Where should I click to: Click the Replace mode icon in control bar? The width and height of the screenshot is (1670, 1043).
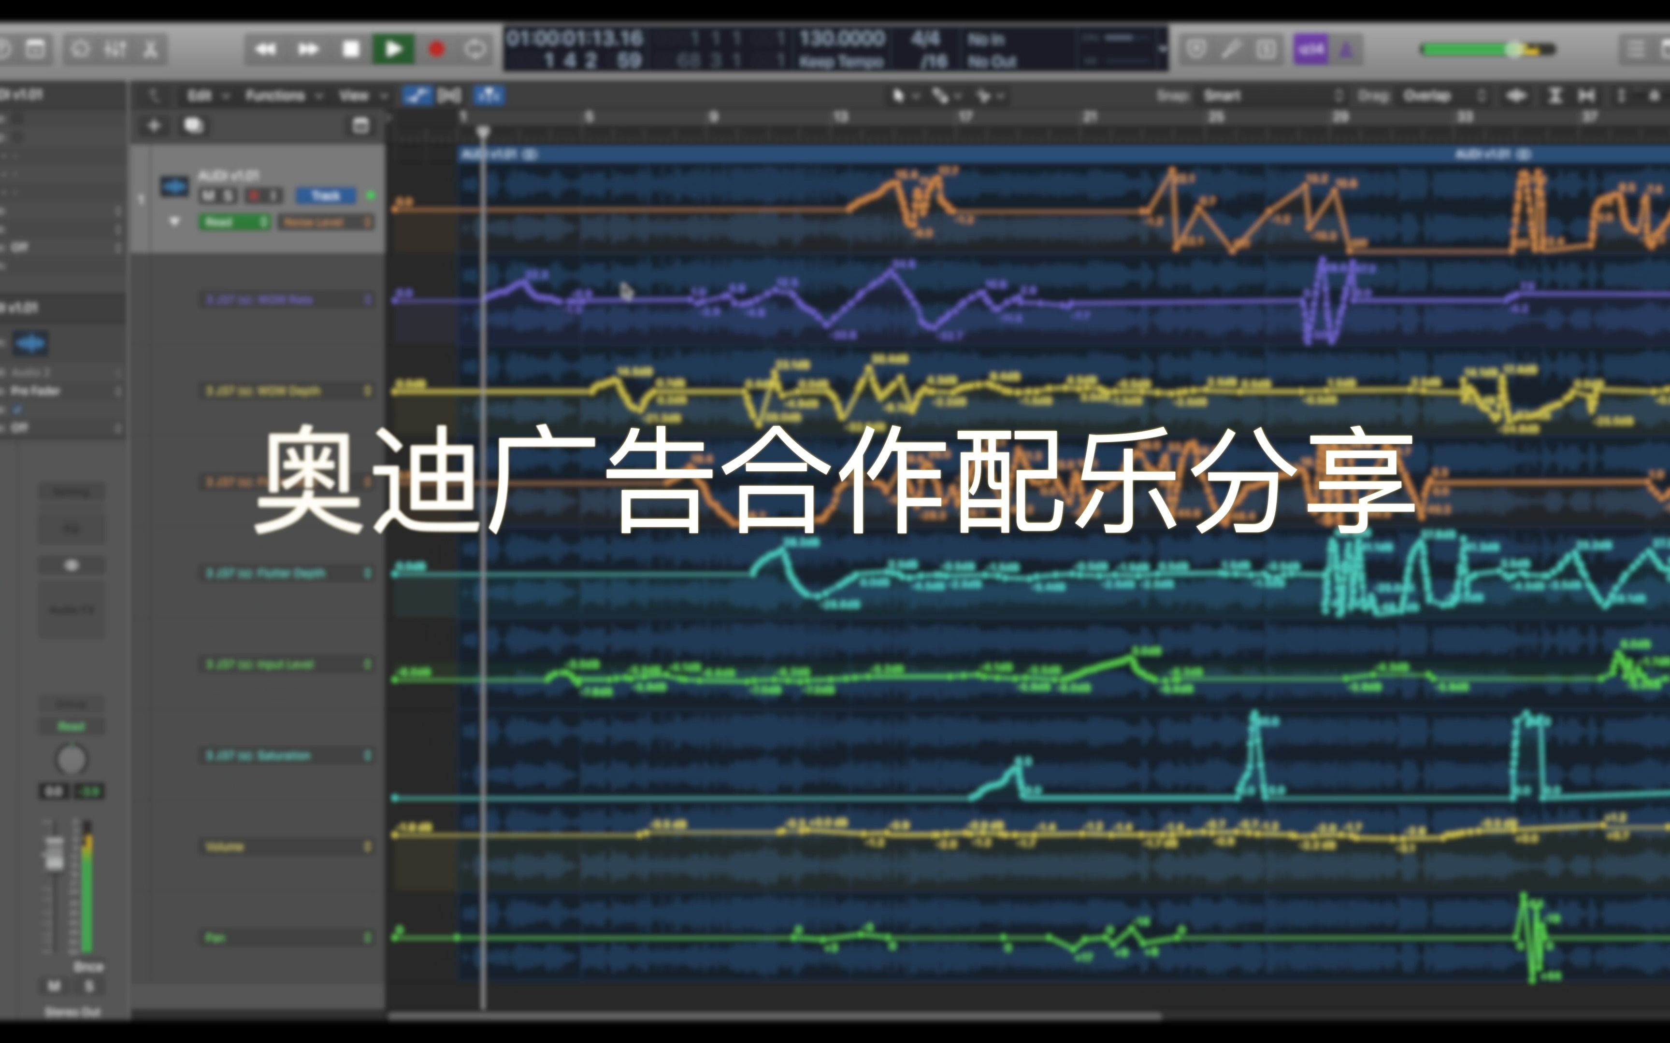pos(1197,49)
